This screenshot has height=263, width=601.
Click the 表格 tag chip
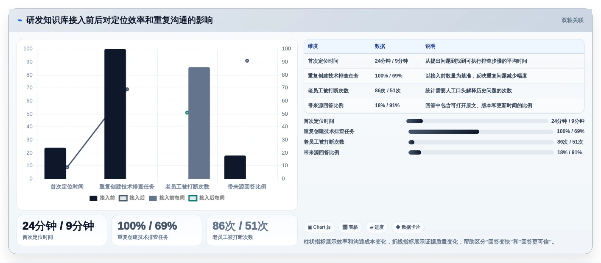tap(350, 227)
